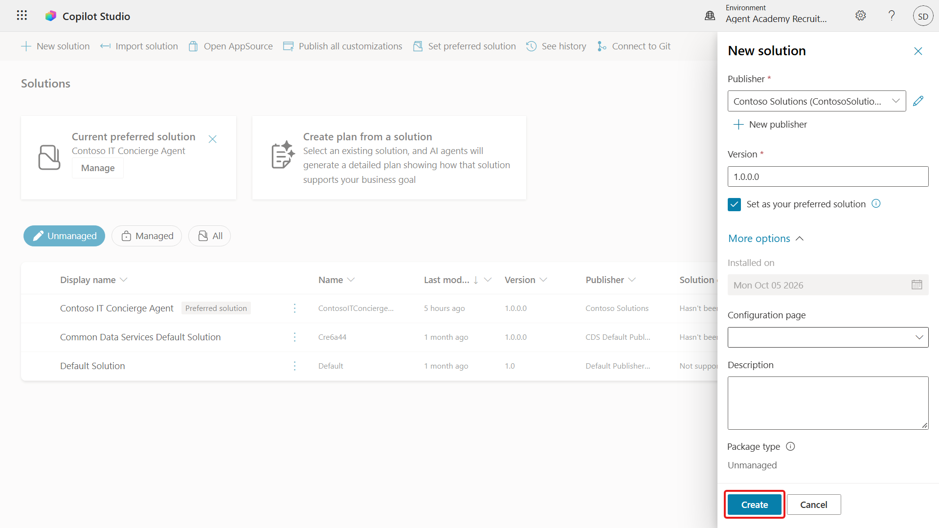
Task: Open See history command
Action: (x=556, y=46)
